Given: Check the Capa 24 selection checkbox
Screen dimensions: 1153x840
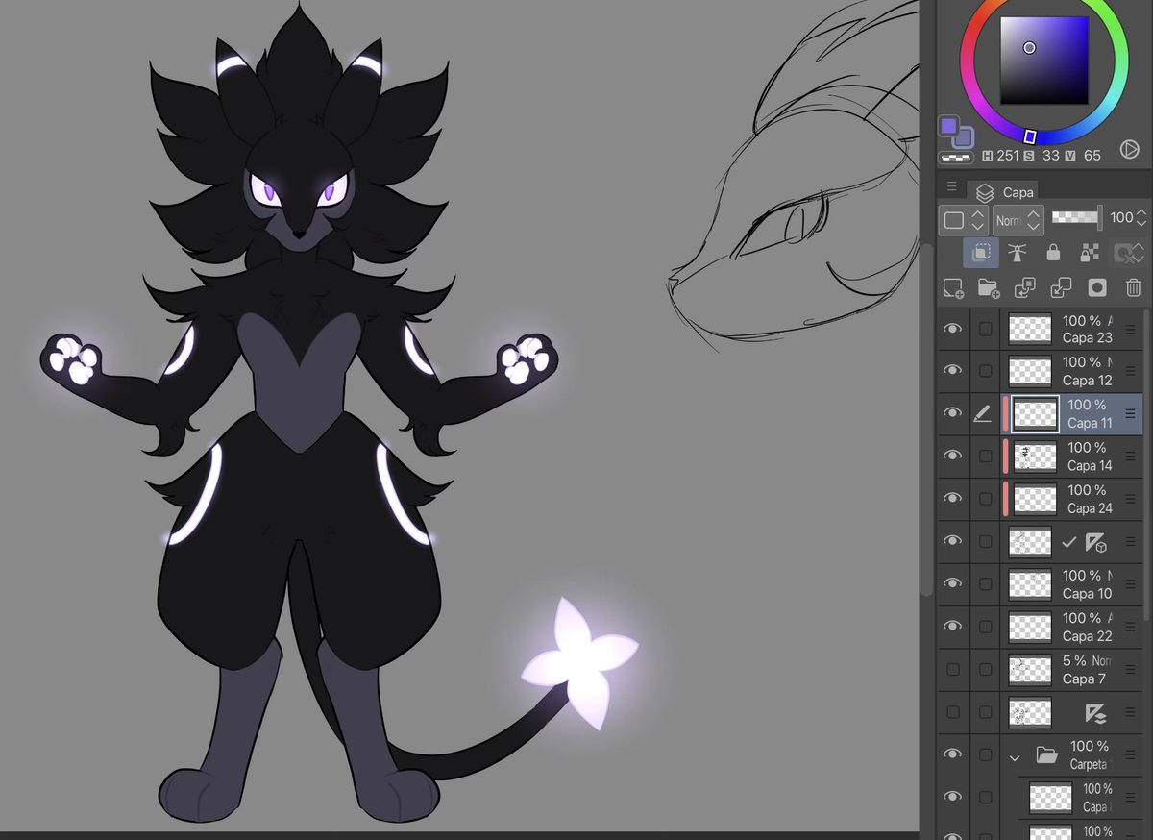Looking at the screenshot, I should (985, 498).
